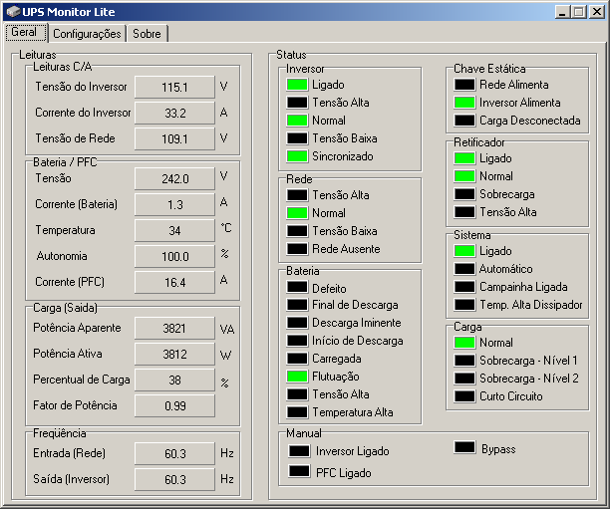Image resolution: width=610 pixels, height=509 pixels.
Task: Switch to the Configurações tab
Action: point(87,34)
